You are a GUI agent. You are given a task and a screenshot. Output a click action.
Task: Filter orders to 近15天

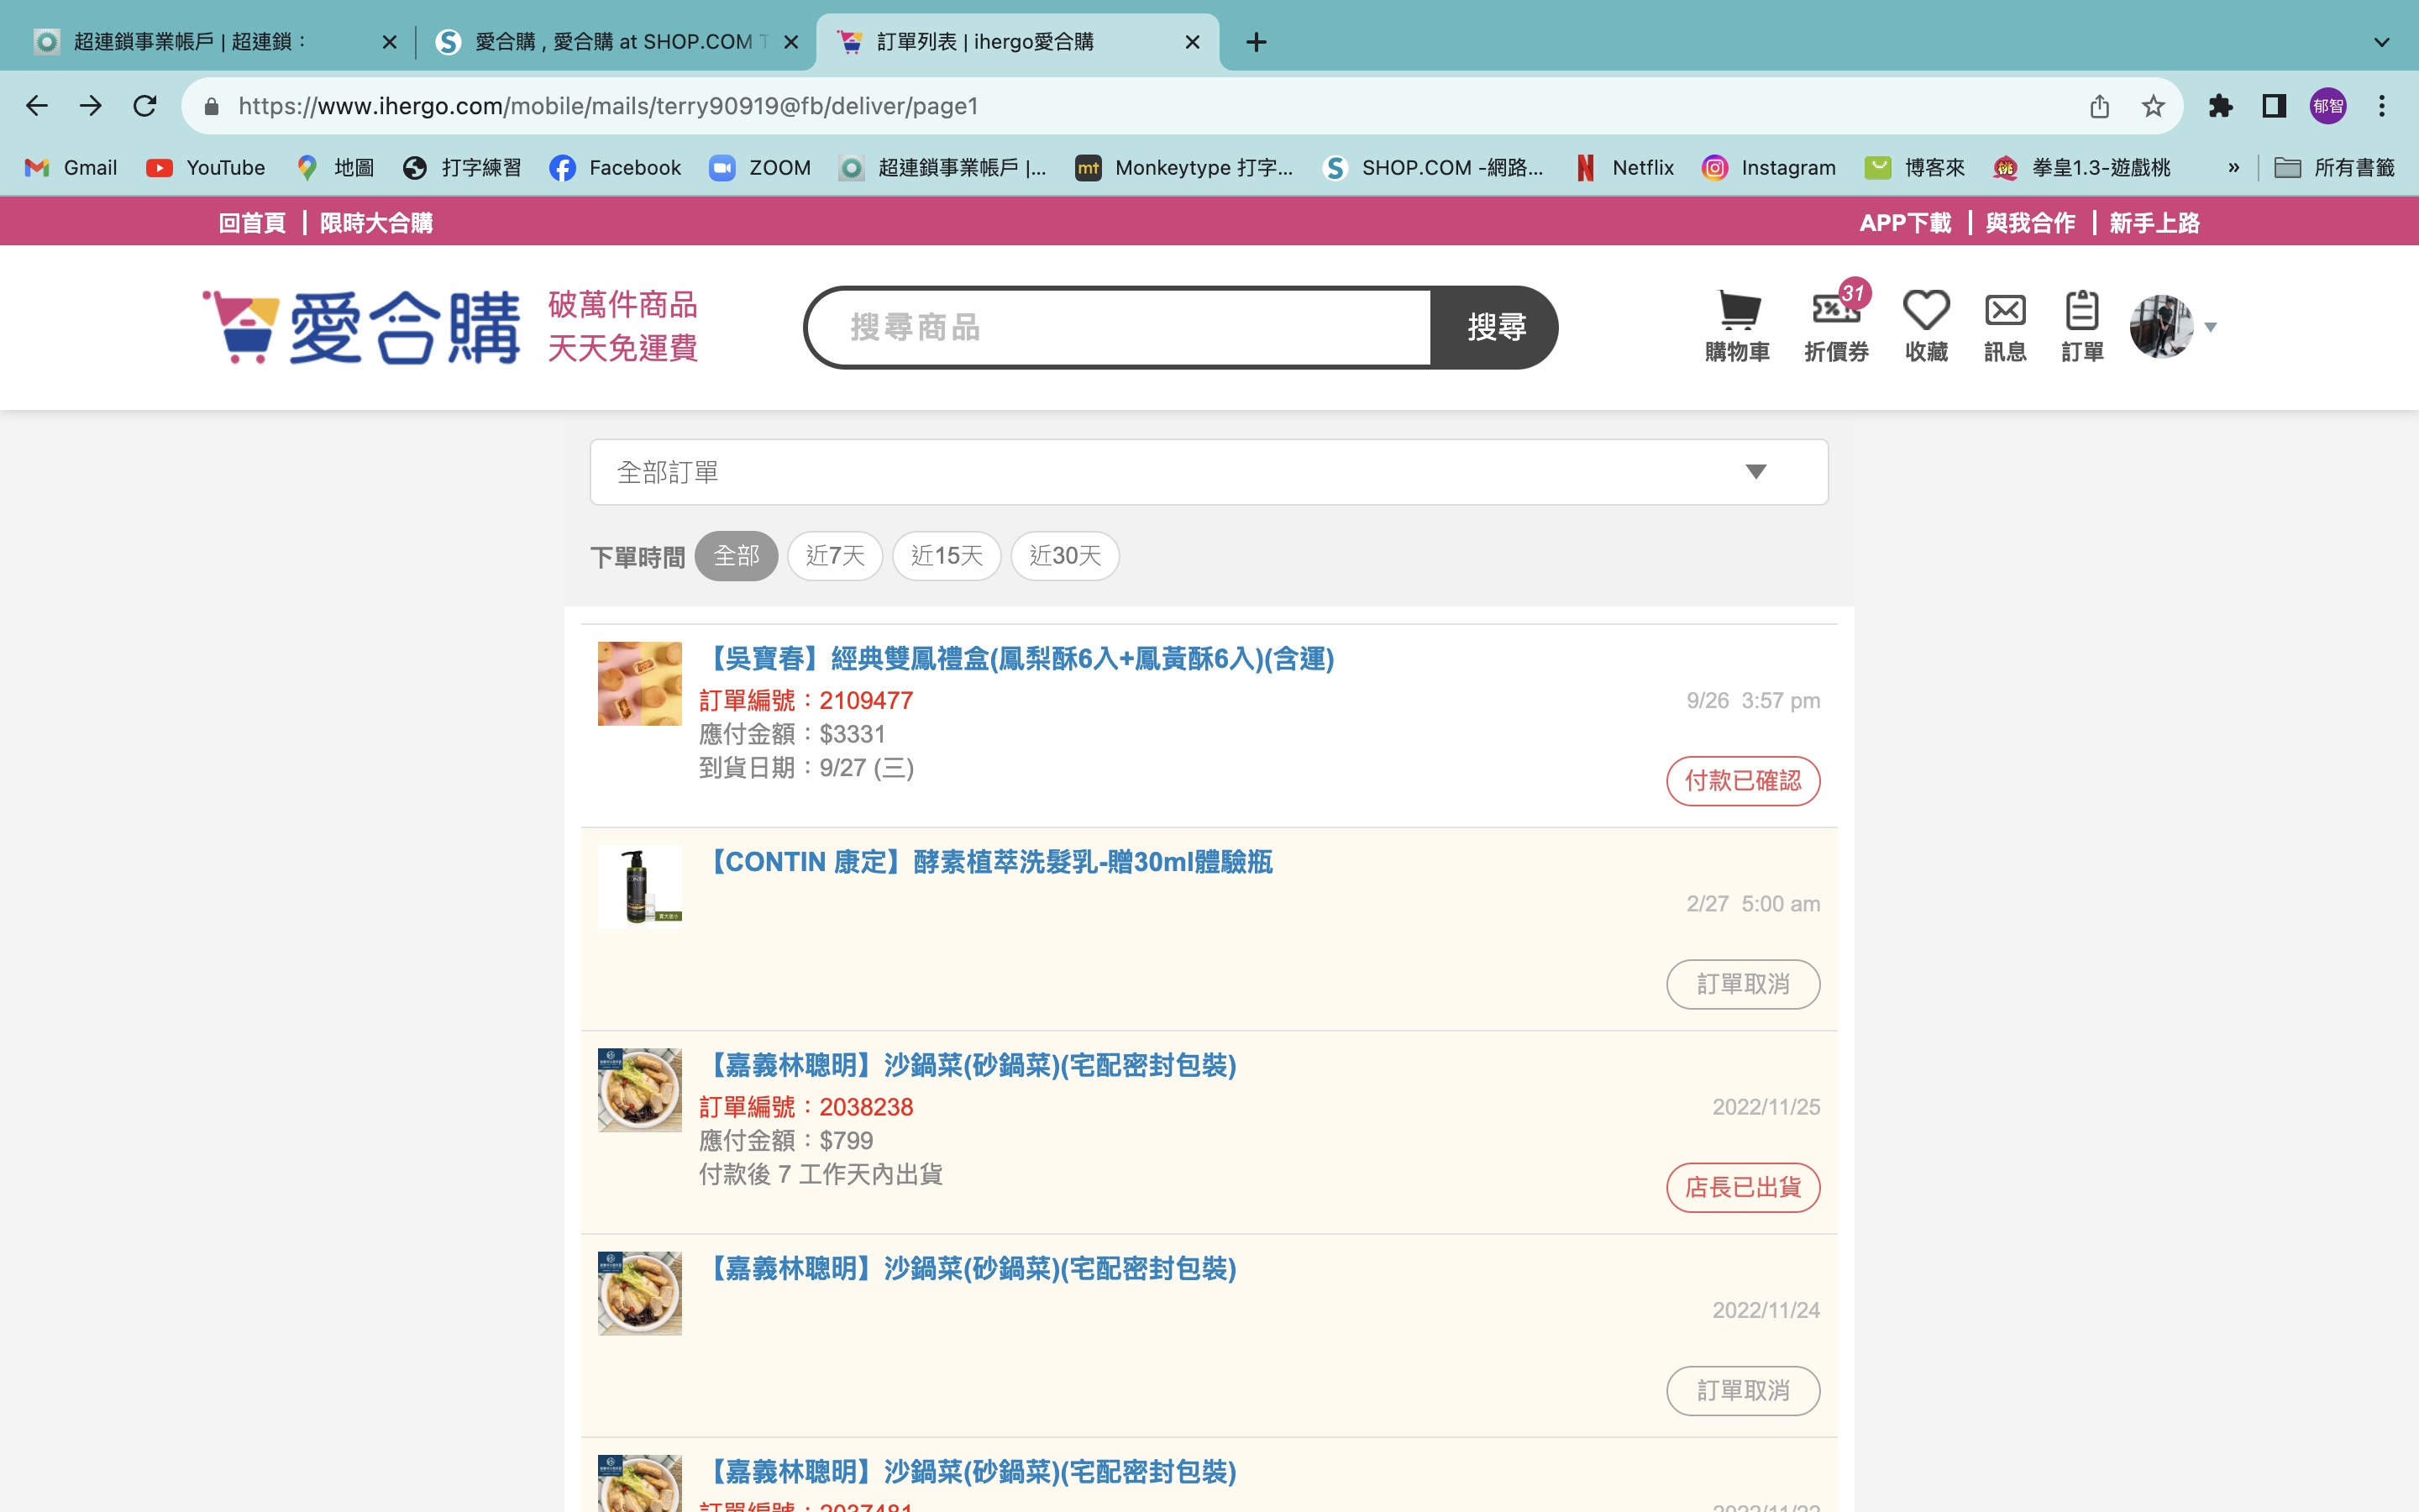tap(947, 556)
